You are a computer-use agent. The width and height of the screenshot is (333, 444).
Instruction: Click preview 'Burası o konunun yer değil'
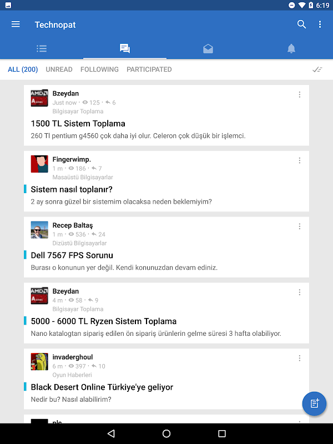click(x=124, y=268)
